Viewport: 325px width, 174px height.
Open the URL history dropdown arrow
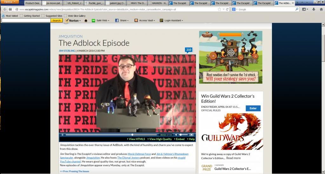point(223,10)
